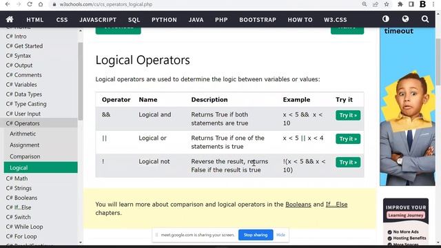
Task: Open the BOOTSTRAP tutorial menu
Action: pos(258,20)
